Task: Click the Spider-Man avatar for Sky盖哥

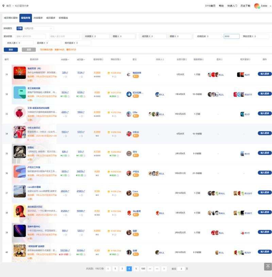Action: tap(129, 213)
